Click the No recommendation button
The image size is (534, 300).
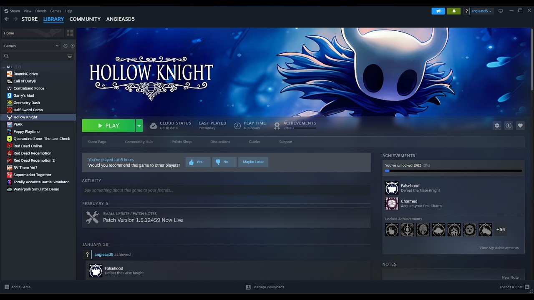(x=224, y=162)
